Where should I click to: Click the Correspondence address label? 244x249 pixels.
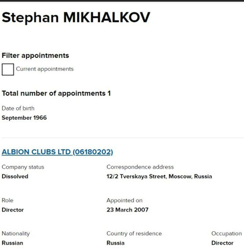coord(140,167)
